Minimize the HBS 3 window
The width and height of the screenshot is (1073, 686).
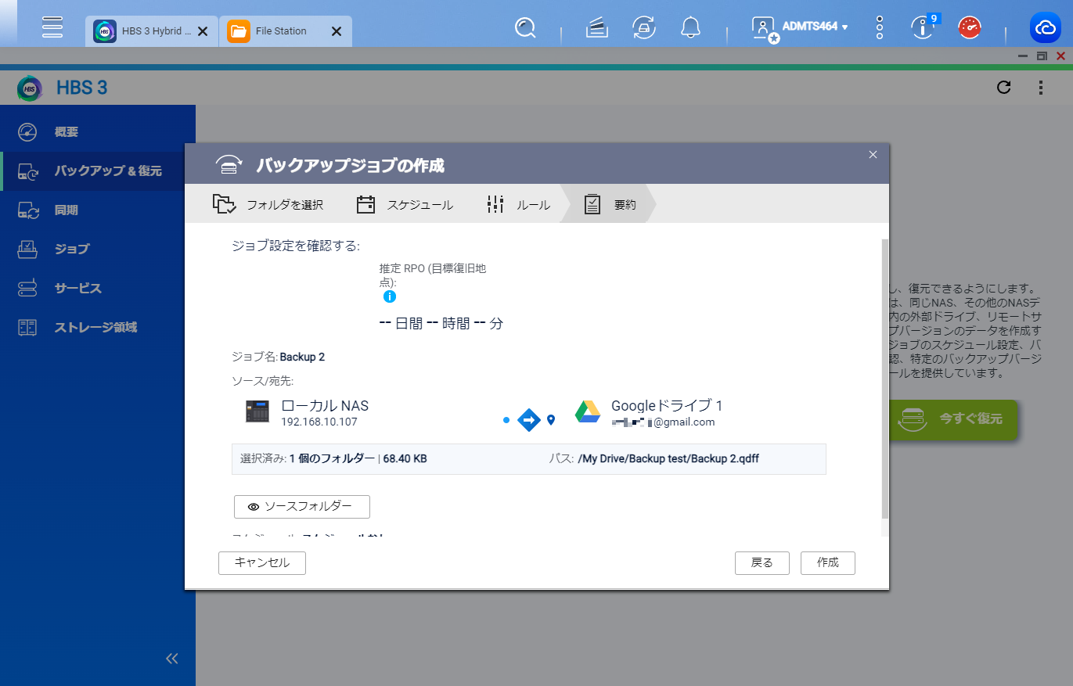pyautogui.click(x=1022, y=56)
